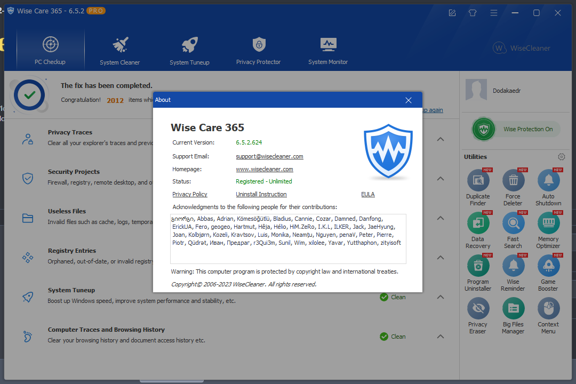This screenshot has width=576, height=384.
Task: Click the 2012 fixed items count
Action: click(115, 100)
